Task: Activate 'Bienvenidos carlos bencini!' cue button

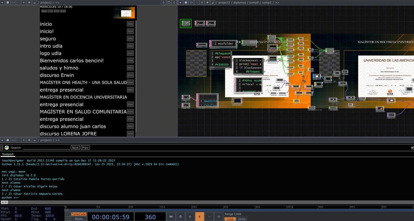Action: 130,60
